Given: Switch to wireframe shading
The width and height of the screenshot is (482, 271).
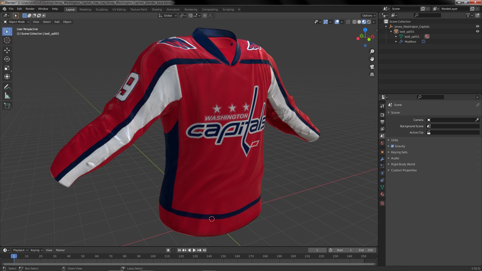Looking at the screenshot, I should pyautogui.click(x=354, y=22).
